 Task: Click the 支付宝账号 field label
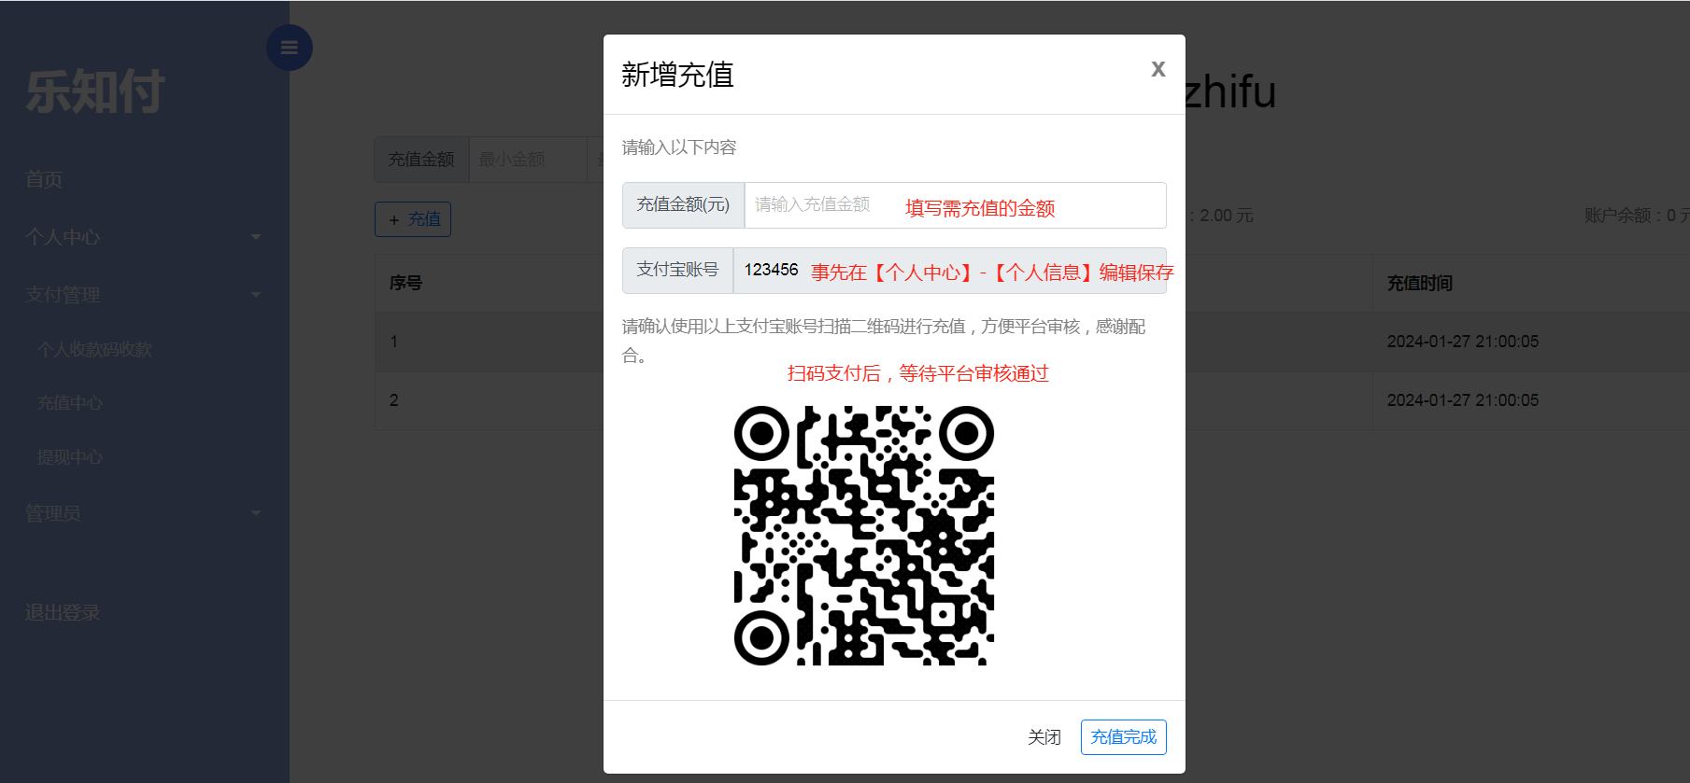point(677,271)
